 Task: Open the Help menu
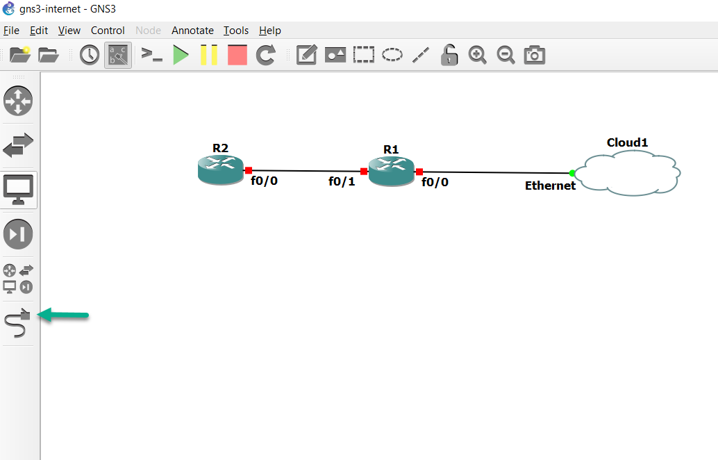[x=269, y=31]
